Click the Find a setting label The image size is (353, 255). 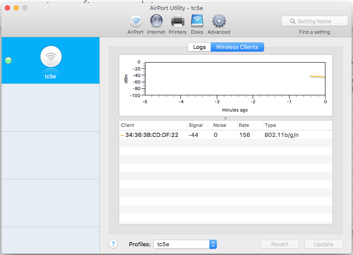click(314, 32)
